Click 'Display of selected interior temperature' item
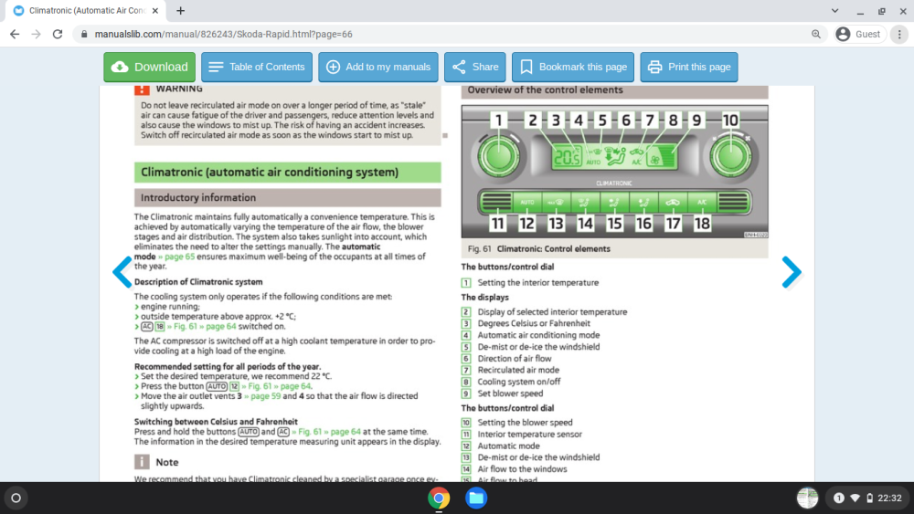 (x=553, y=312)
